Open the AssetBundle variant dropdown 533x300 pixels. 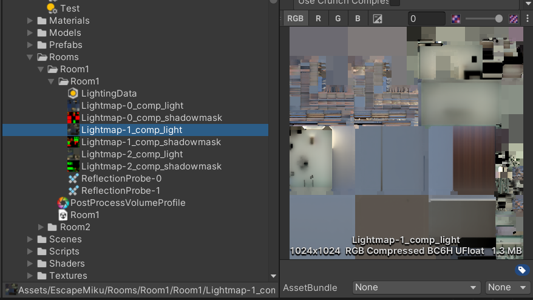pos(508,287)
